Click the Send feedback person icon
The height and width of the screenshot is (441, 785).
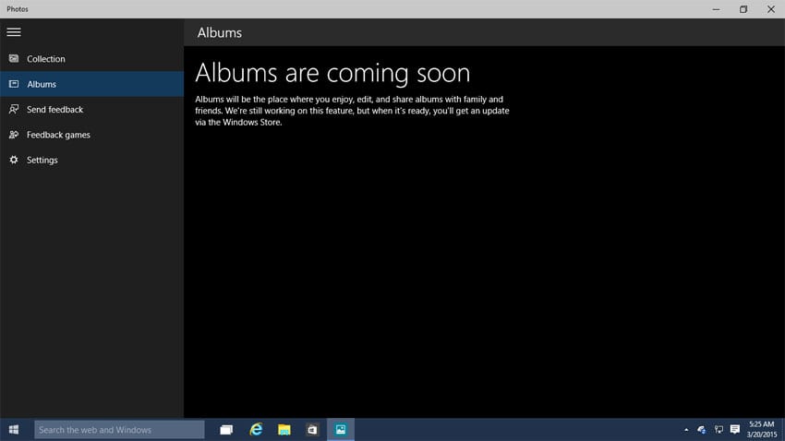(14, 109)
